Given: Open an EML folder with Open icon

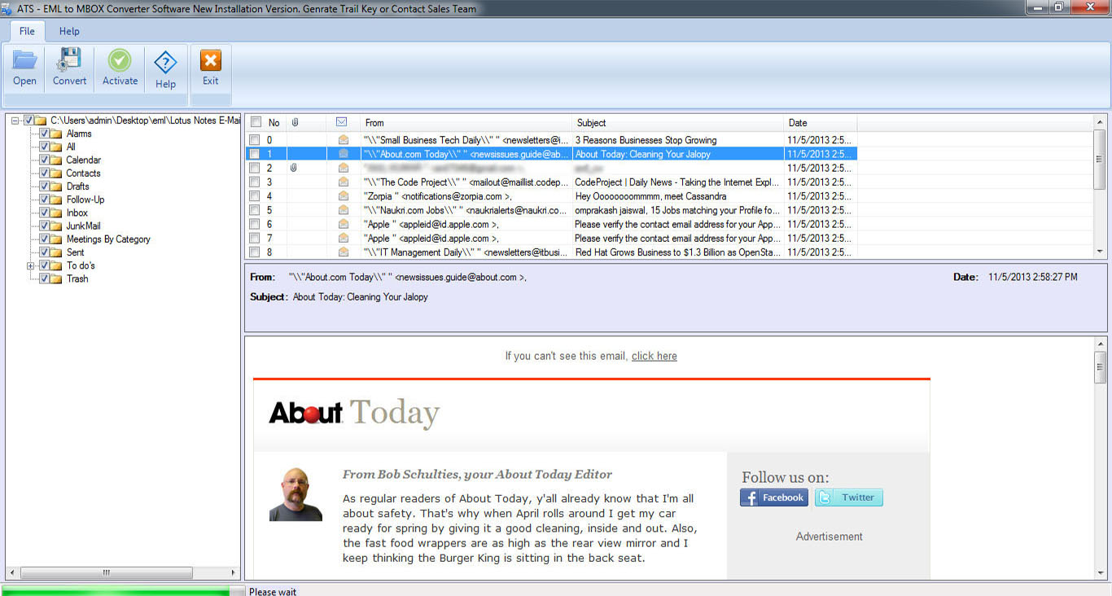Looking at the screenshot, I should point(24,61).
